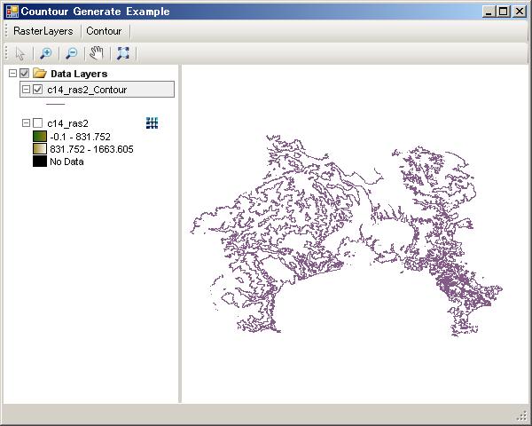Hide the c14_ras2_Contour layer via checkbox
The width and height of the screenshot is (532, 426).
point(38,90)
